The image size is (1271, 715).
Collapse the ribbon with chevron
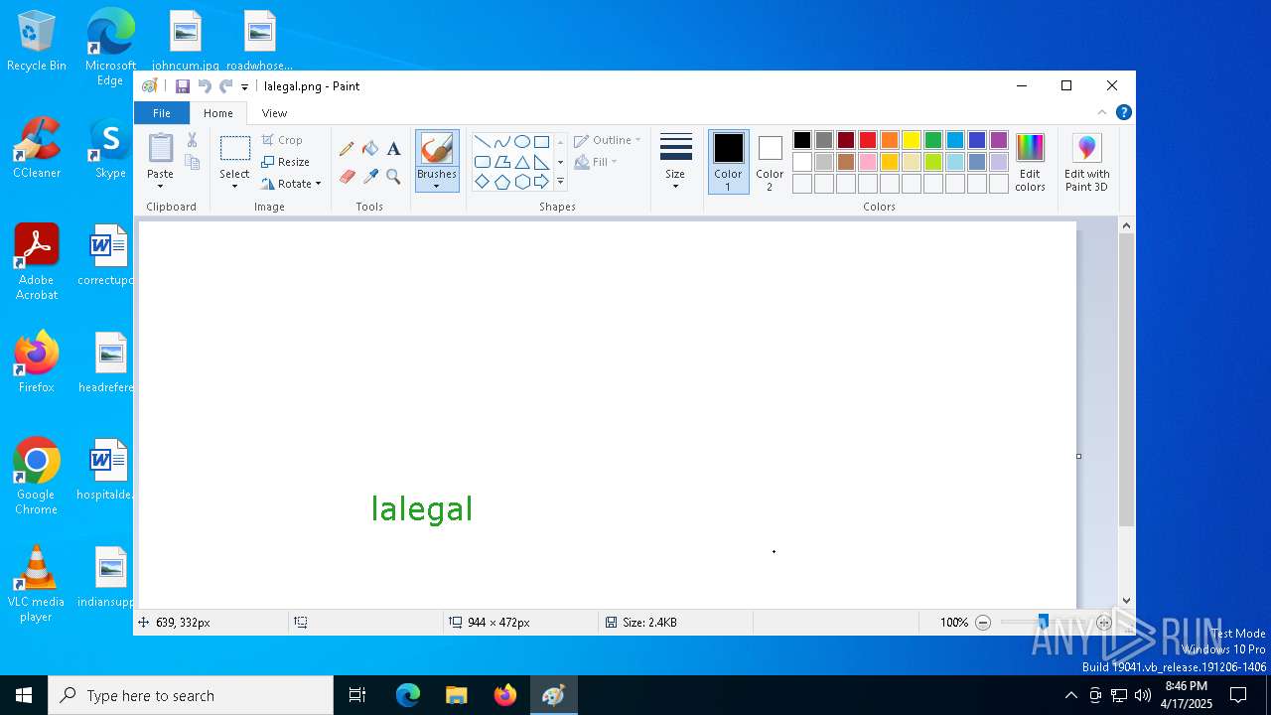coord(1101,112)
